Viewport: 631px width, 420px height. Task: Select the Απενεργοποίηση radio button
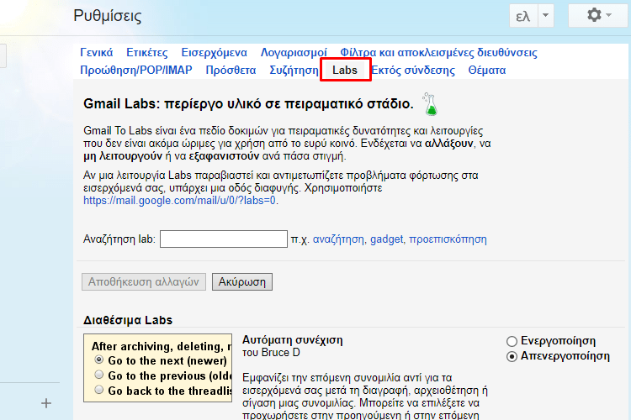coord(512,356)
